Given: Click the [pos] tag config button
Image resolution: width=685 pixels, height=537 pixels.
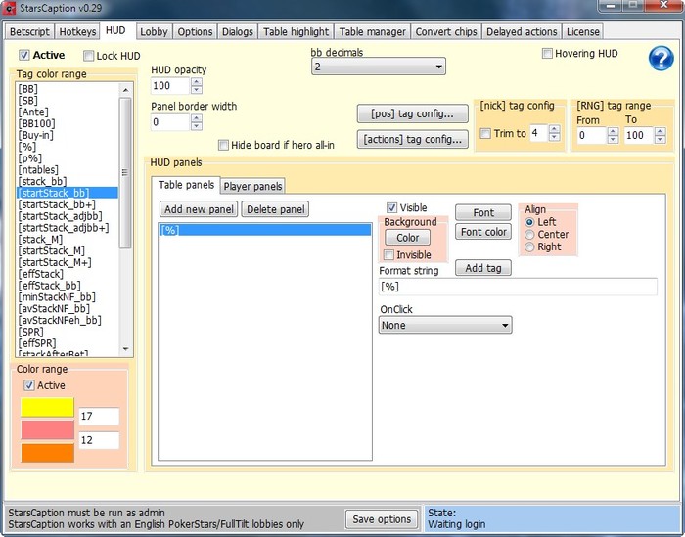Looking at the screenshot, I should (412, 113).
